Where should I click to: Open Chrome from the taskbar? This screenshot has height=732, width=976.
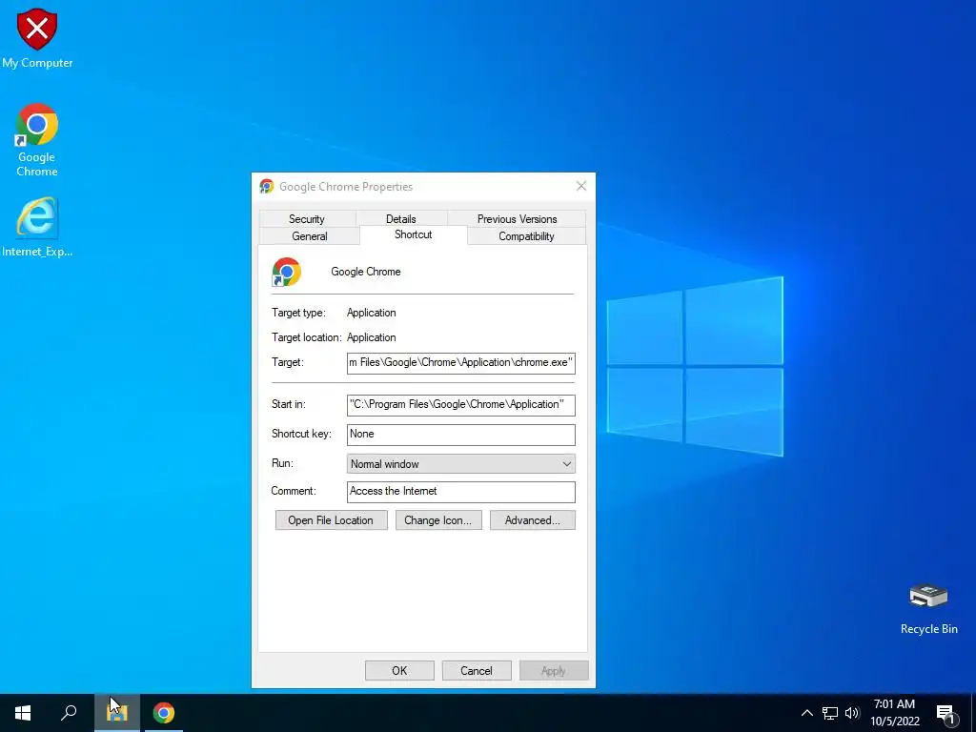(164, 713)
